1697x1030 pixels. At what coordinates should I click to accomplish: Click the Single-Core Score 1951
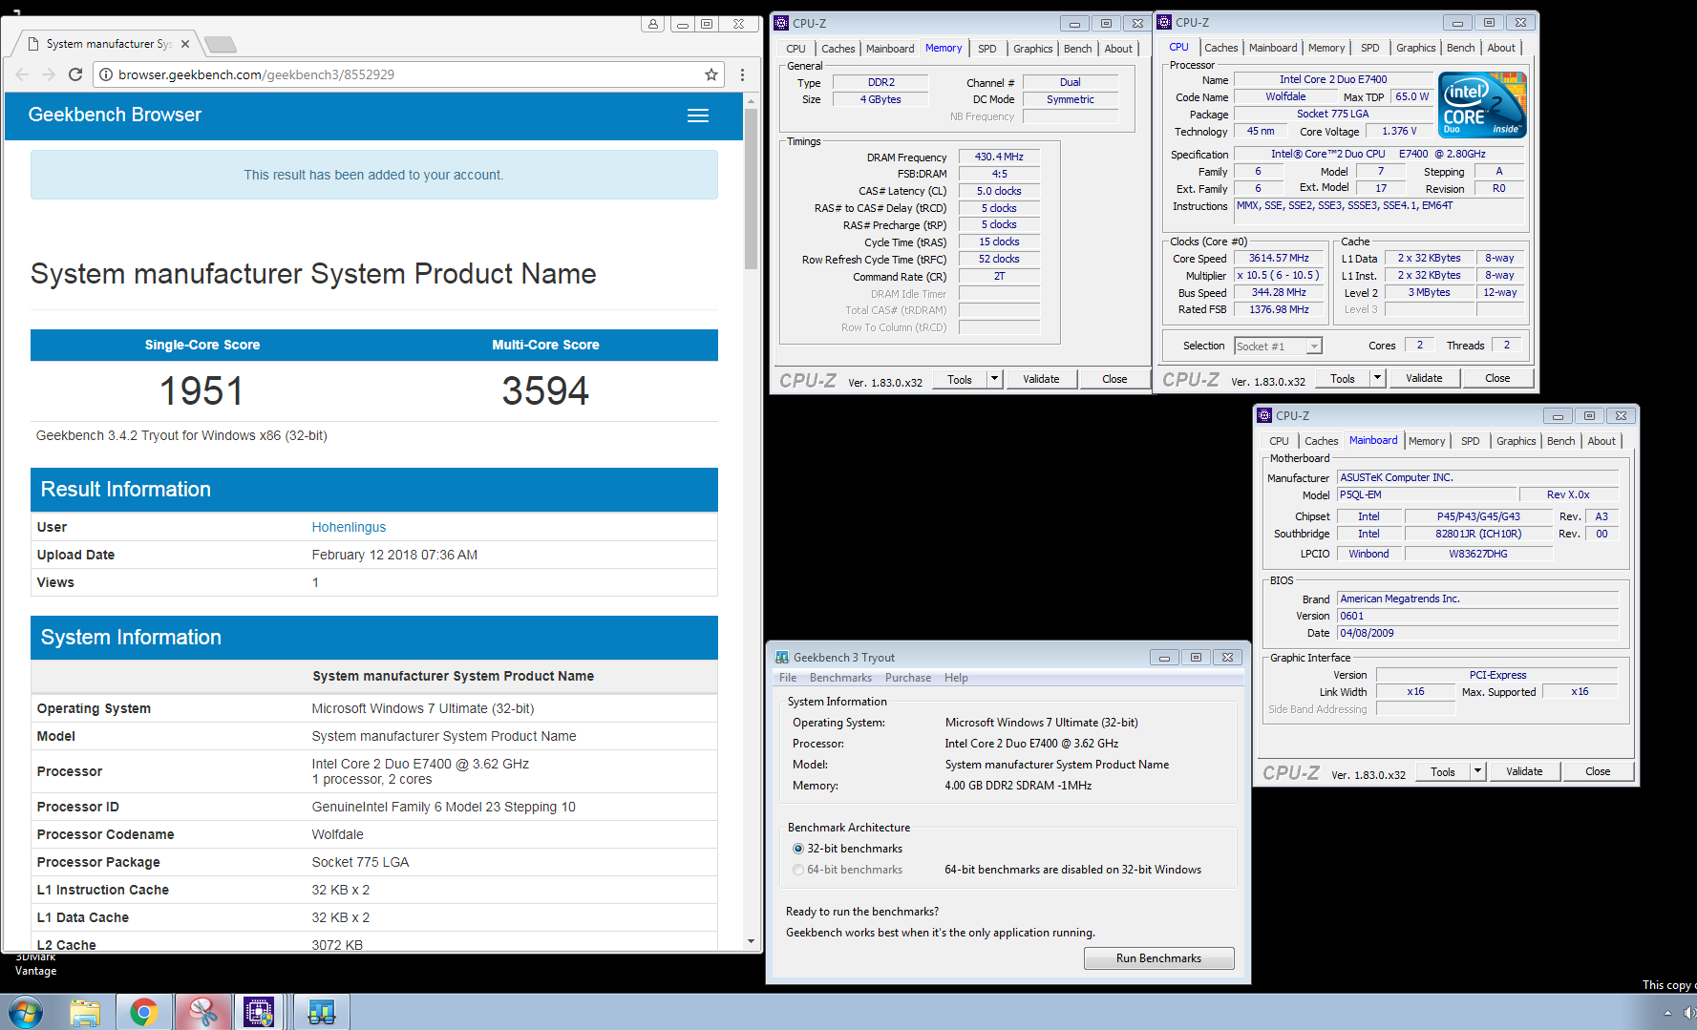(202, 390)
